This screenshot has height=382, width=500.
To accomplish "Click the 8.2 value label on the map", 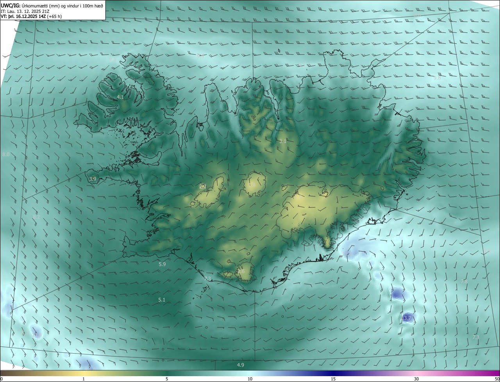I will (36, 217).
